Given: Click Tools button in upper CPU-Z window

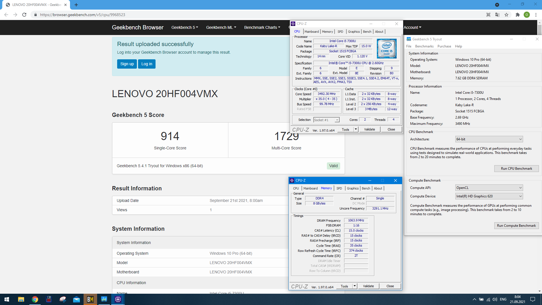Looking at the screenshot, I should tap(346, 129).
